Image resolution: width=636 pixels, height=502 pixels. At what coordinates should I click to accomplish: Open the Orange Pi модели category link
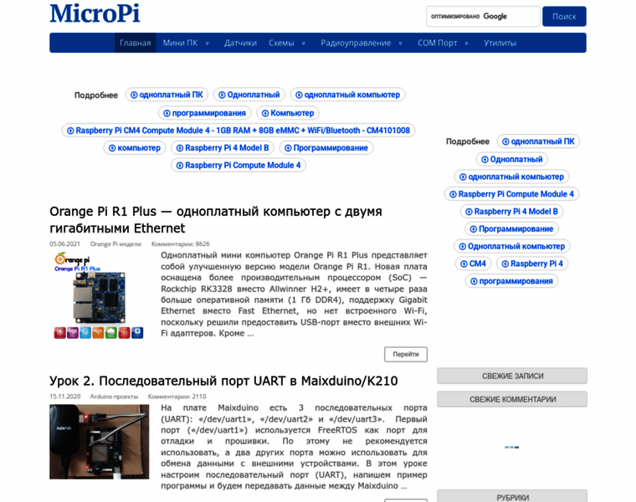click(115, 243)
